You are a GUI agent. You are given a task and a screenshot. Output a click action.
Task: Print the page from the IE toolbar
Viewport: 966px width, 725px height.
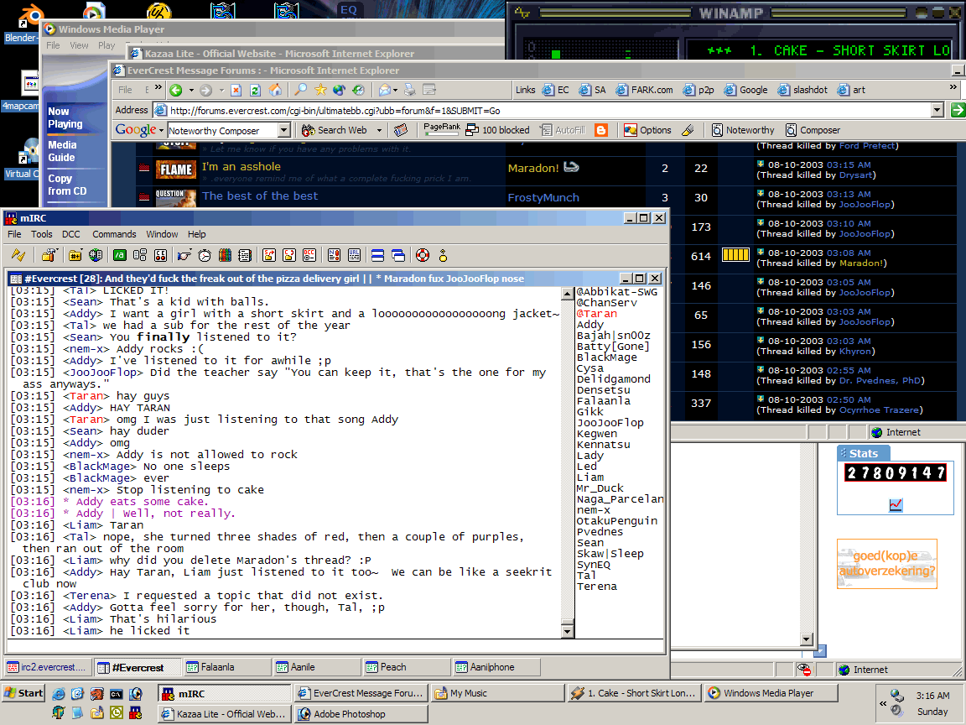point(410,90)
